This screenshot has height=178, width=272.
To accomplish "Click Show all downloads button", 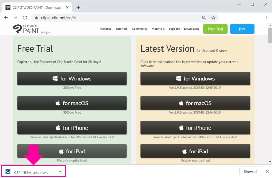I will (251, 172).
